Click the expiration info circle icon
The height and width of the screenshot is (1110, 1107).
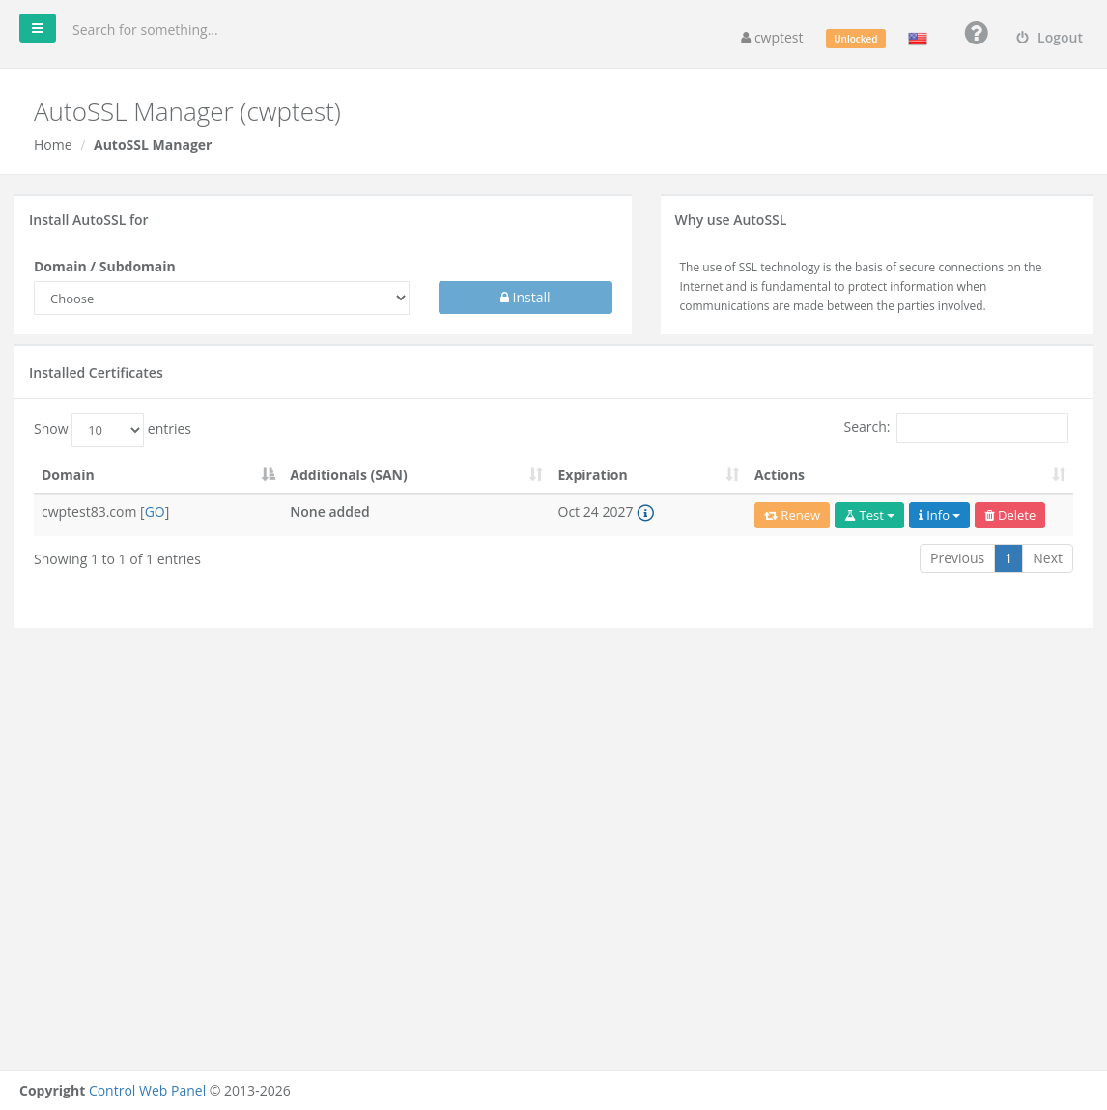[645, 513]
